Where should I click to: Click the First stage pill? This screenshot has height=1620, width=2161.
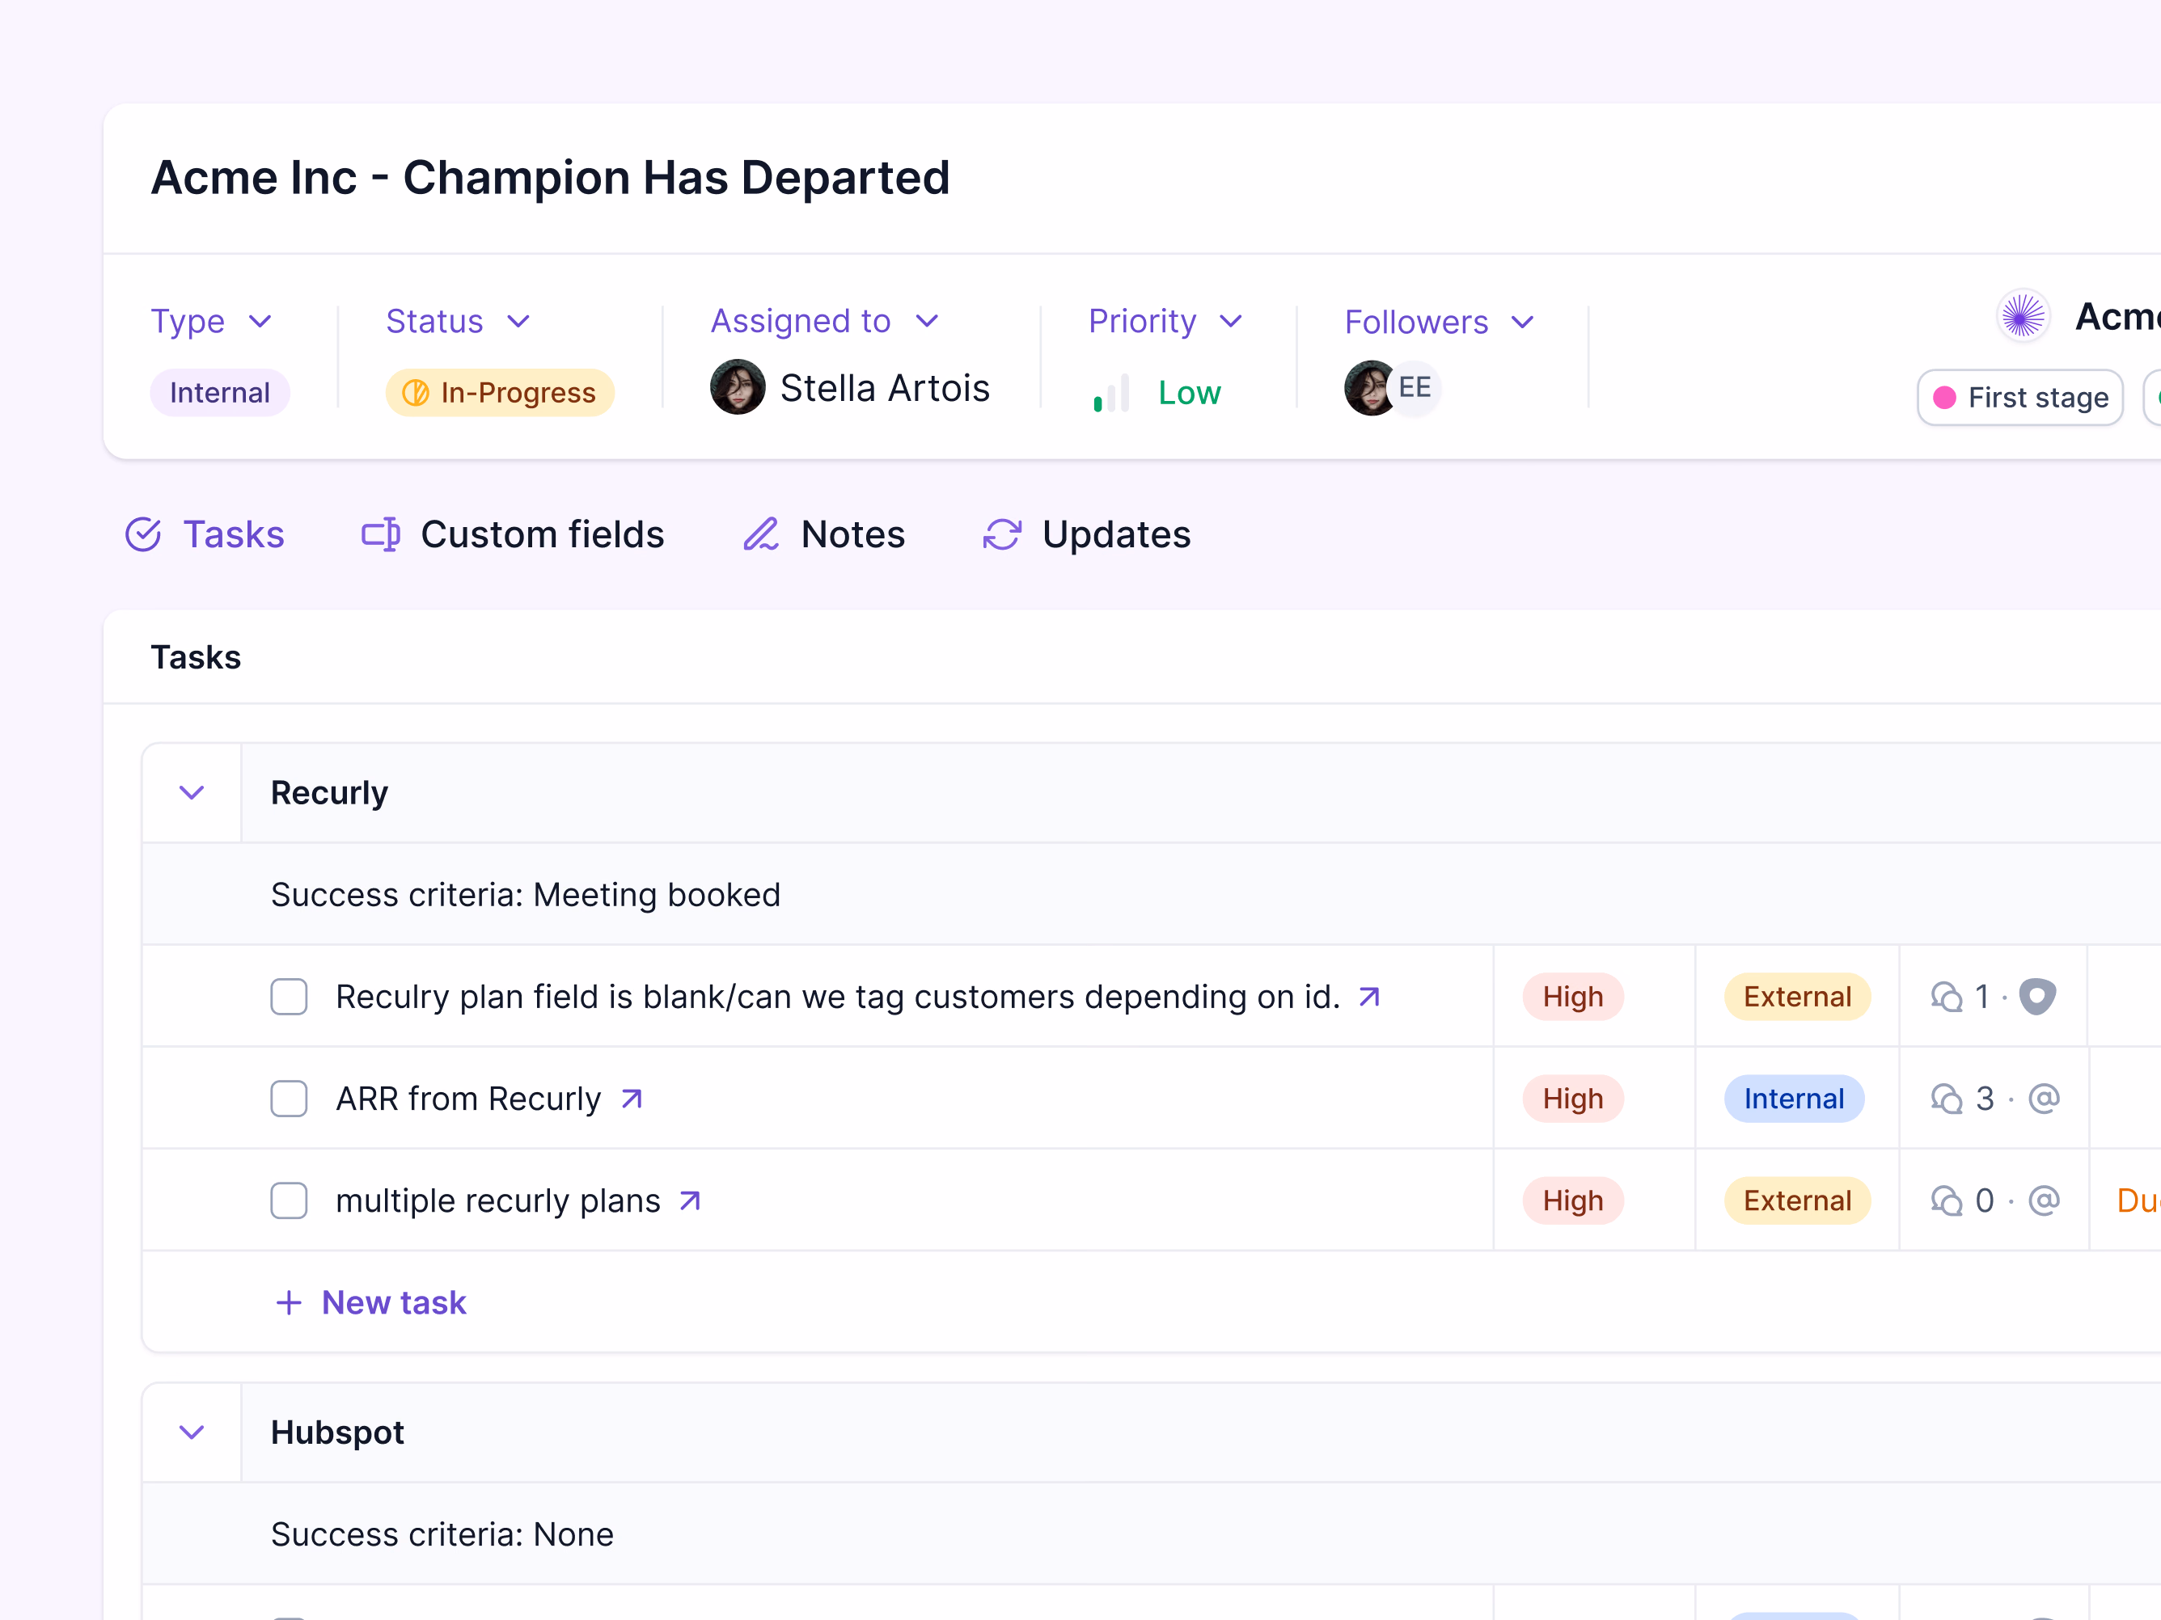tap(2020, 398)
